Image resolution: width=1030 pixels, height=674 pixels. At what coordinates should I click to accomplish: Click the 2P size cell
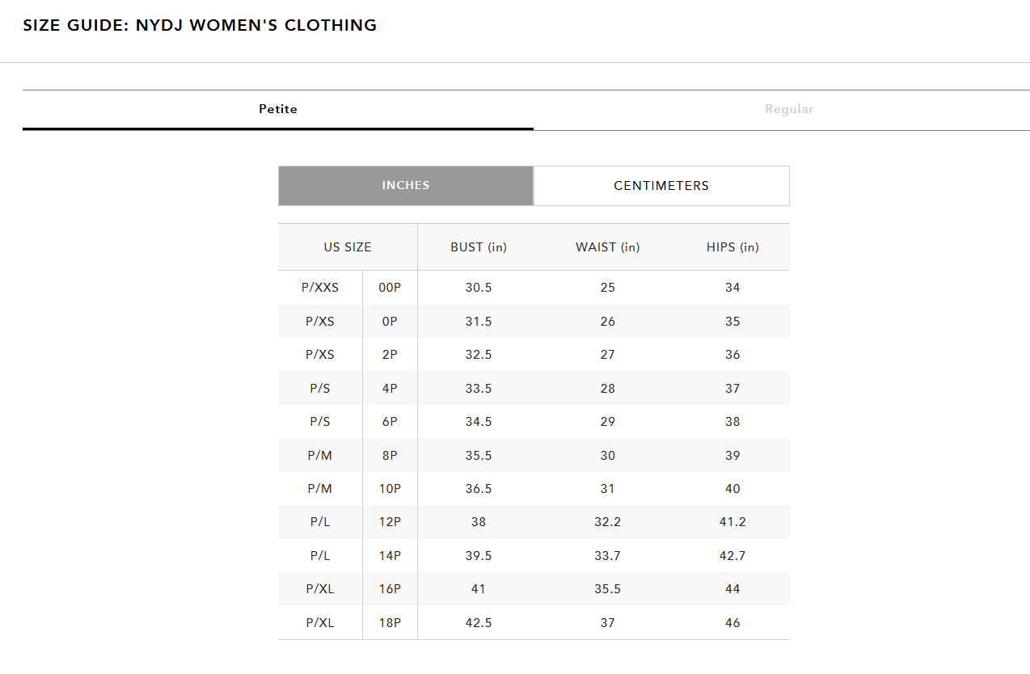pos(390,355)
